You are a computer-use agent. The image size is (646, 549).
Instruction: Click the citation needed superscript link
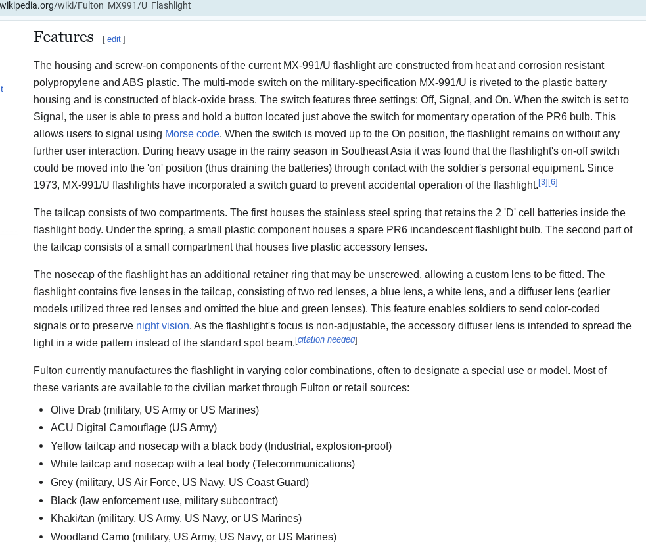tap(327, 340)
